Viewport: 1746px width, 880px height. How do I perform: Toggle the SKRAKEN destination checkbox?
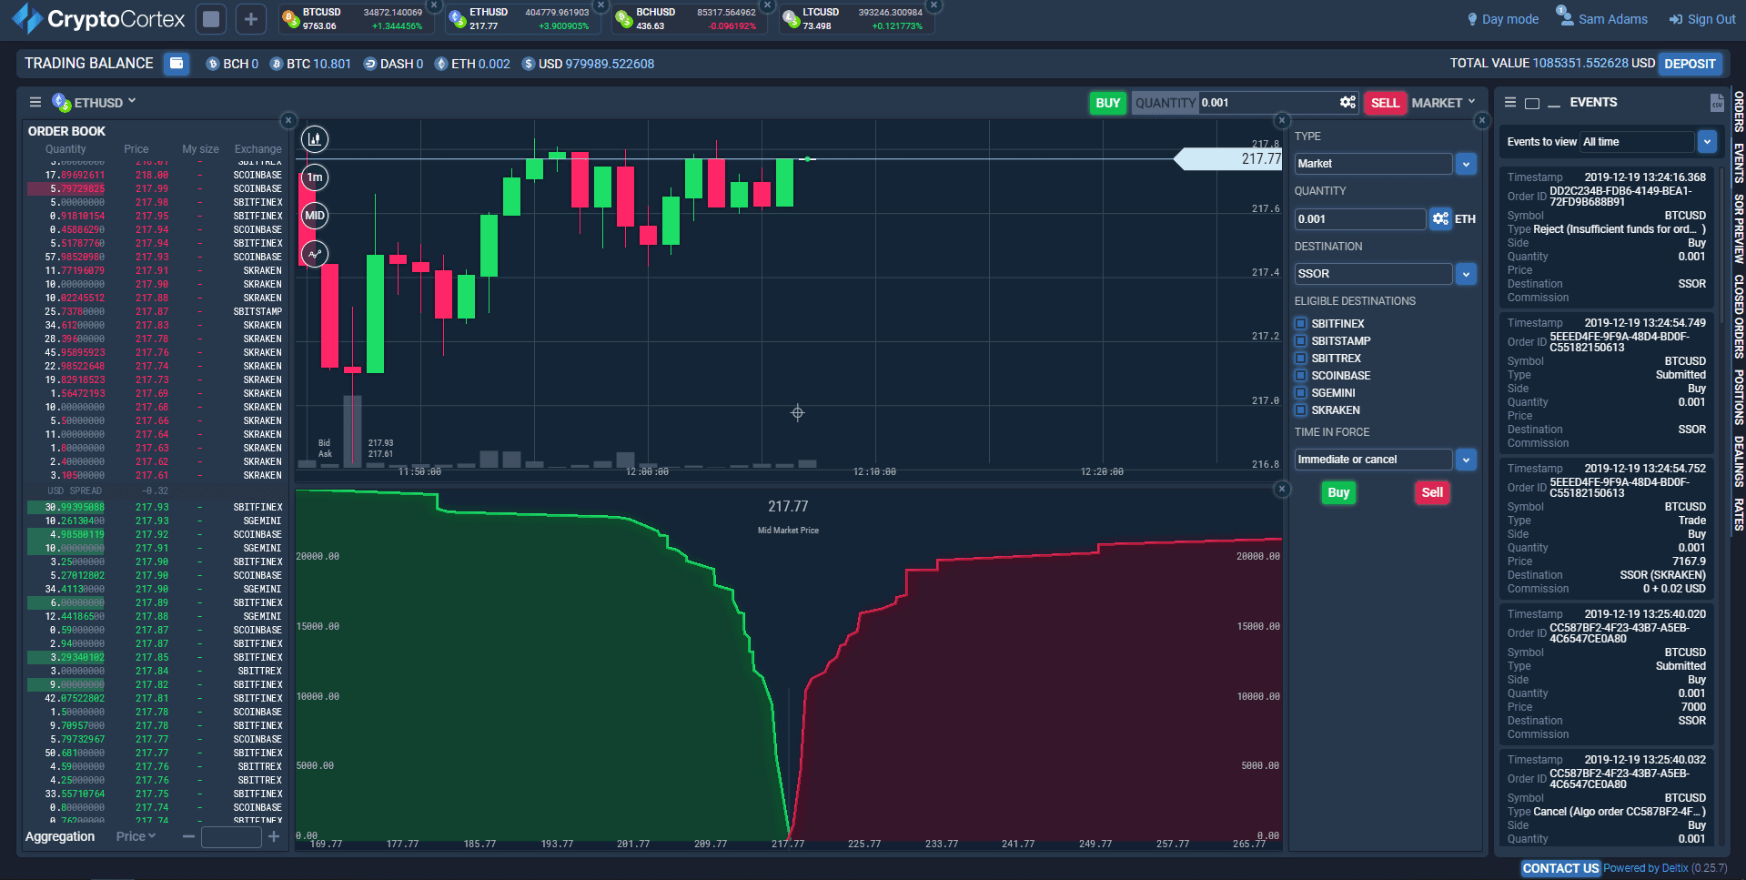tap(1301, 410)
